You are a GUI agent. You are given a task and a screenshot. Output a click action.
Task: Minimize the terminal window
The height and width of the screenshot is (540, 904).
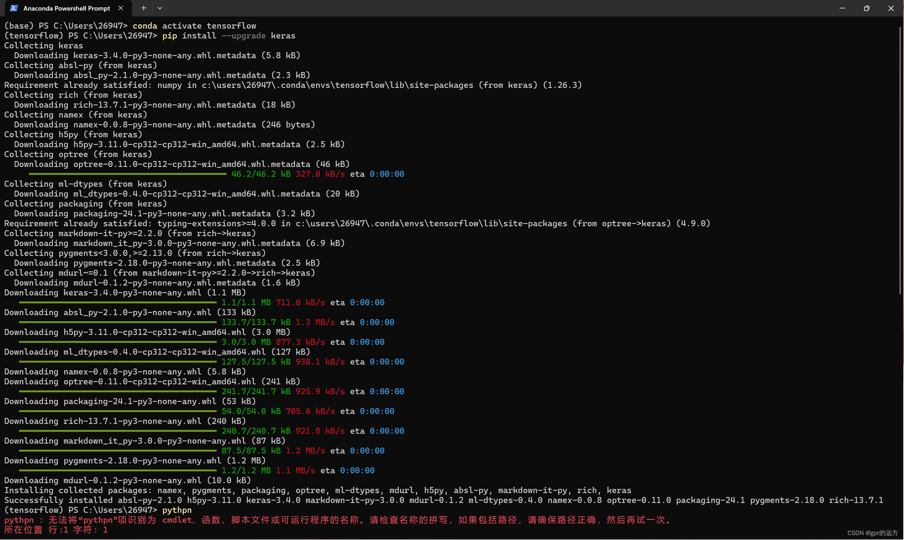coord(842,8)
